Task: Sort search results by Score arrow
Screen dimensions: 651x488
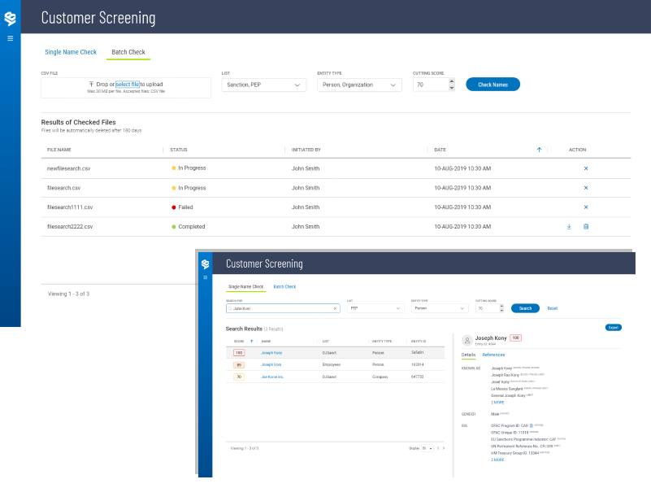Action: pos(251,342)
